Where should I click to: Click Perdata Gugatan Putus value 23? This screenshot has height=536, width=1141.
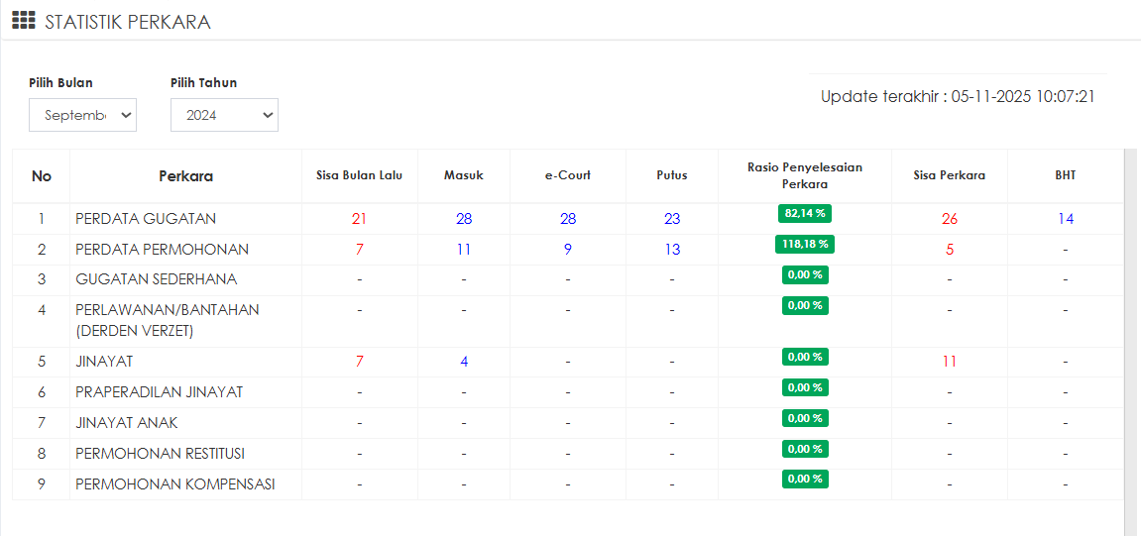[672, 219]
